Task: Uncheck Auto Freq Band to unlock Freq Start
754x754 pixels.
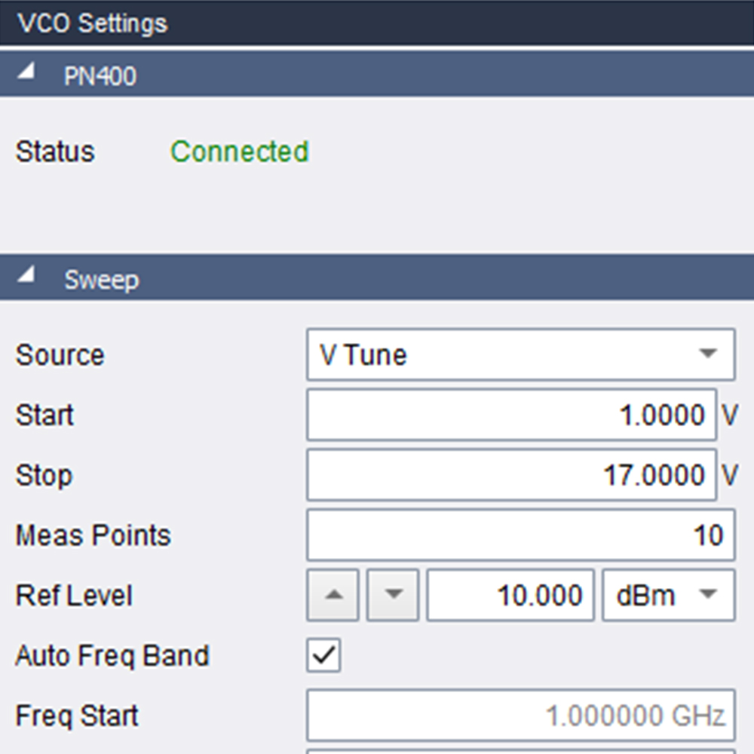Action: [x=323, y=656]
